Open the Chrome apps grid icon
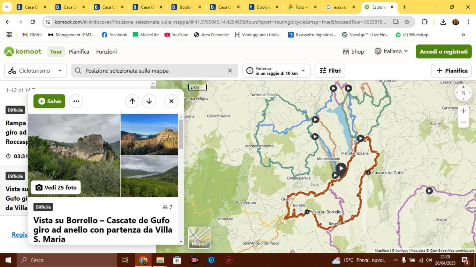This screenshot has width=476, height=267. coord(9,35)
